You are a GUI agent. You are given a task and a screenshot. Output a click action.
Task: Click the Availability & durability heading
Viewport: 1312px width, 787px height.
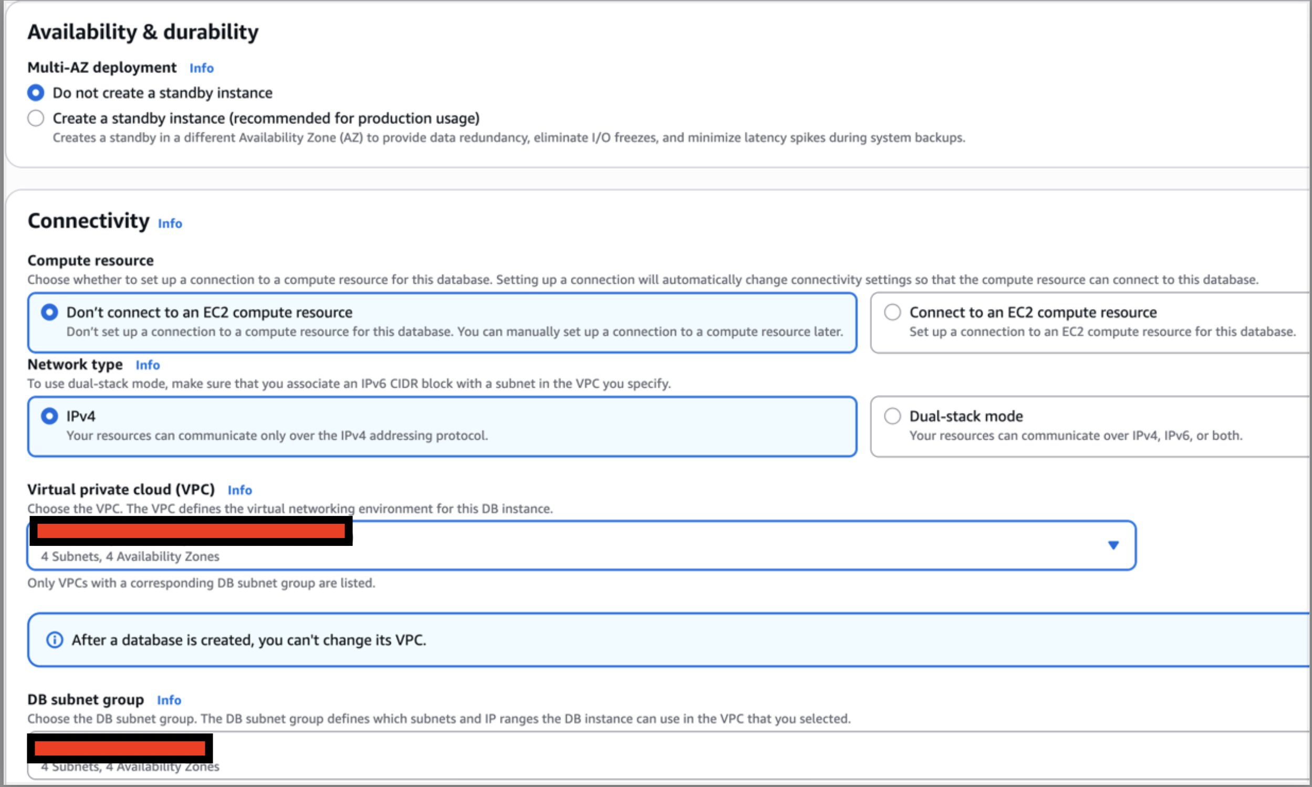[x=143, y=32]
